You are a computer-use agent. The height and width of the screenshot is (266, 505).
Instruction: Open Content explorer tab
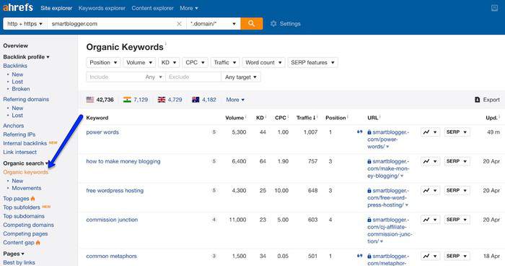[152, 8]
